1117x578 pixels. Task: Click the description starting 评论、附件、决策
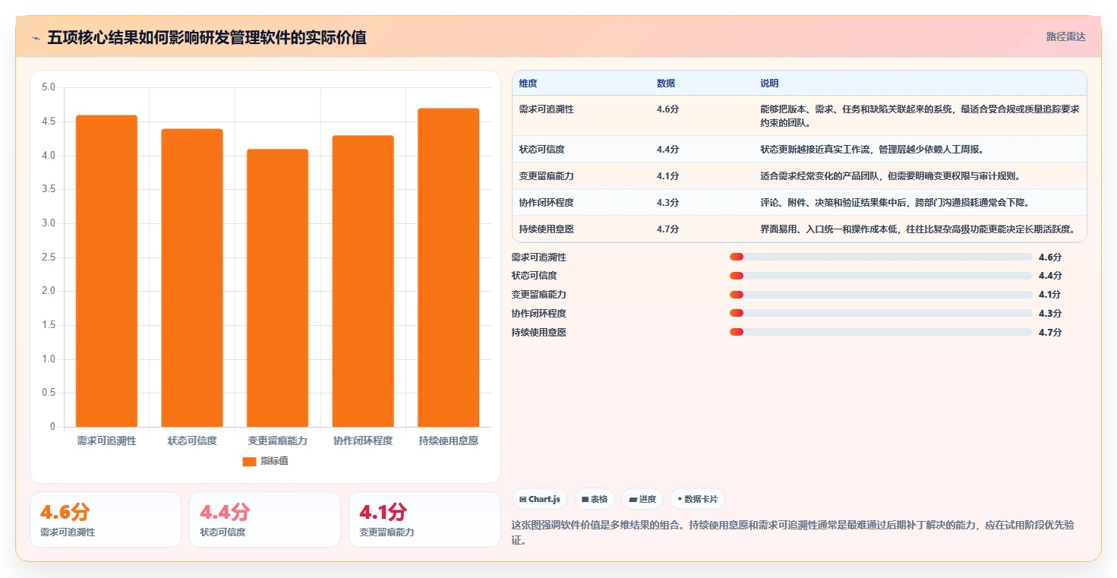tap(895, 203)
